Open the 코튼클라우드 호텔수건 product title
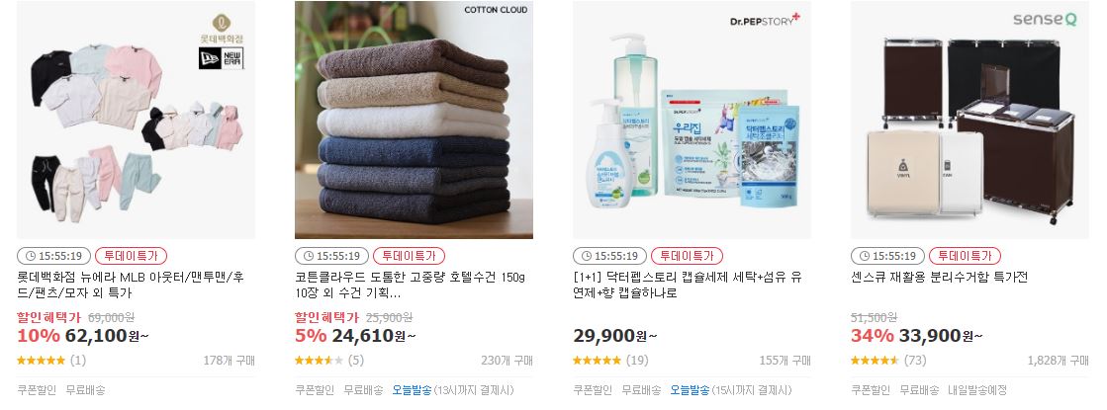1107x410 pixels. [x=411, y=285]
